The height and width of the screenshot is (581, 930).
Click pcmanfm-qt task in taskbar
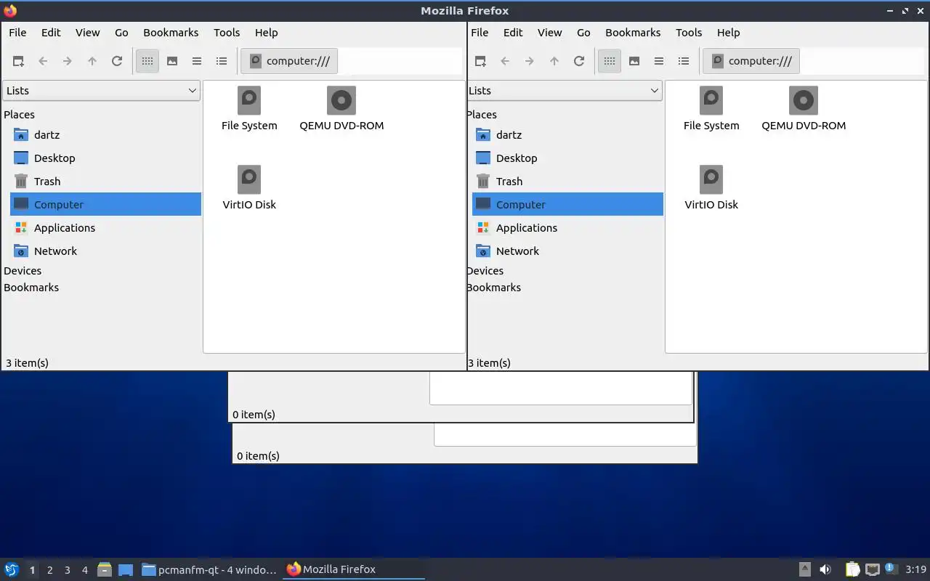209,569
